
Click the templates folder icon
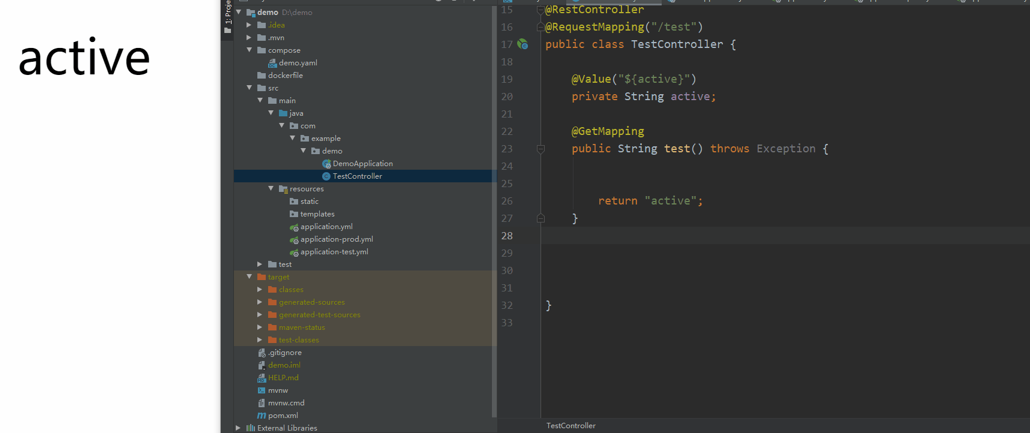pyautogui.click(x=294, y=214)
